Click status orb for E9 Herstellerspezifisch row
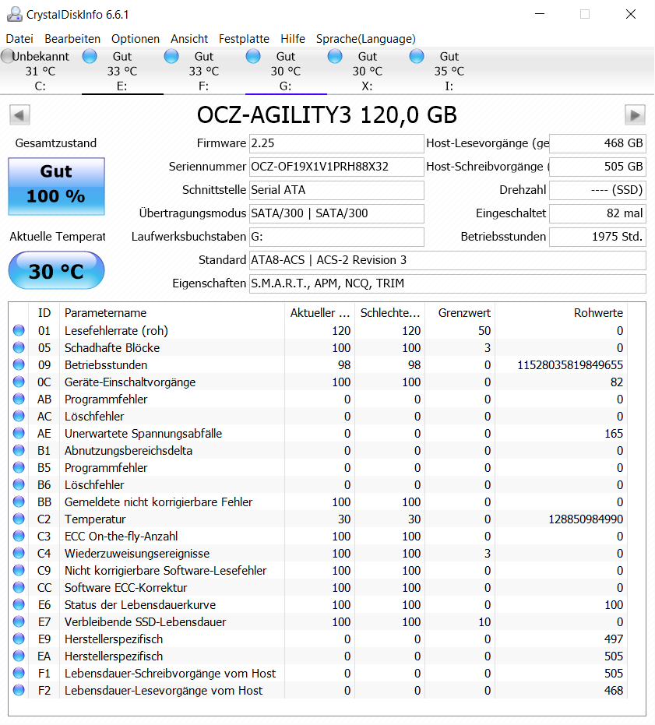This screenshot has width=655, height=725. [x=19, y=638]
